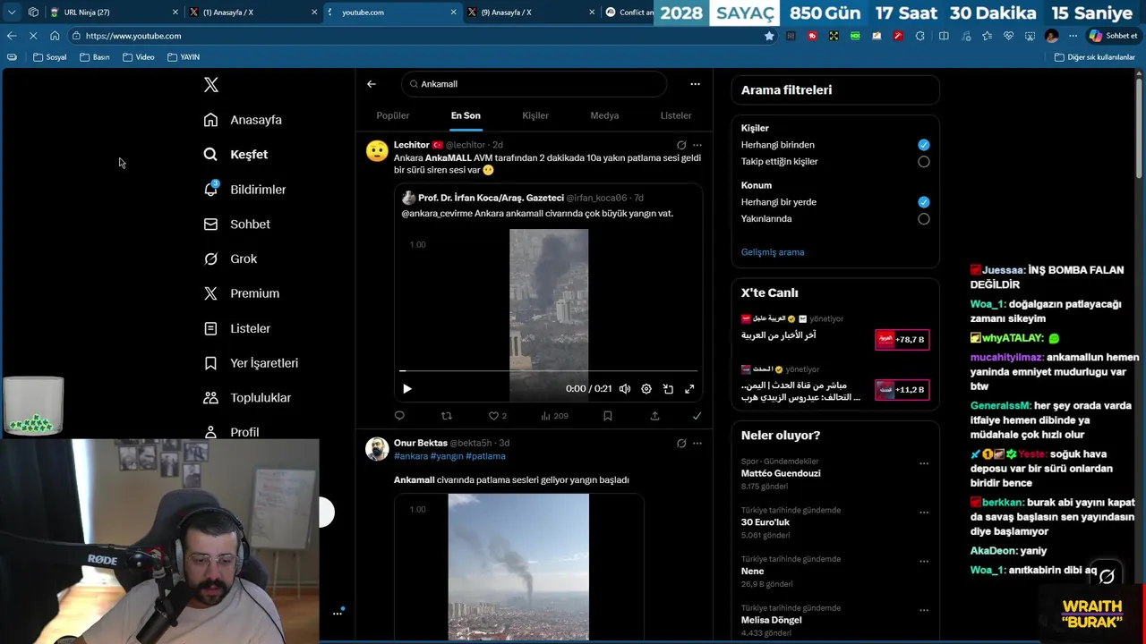The width and height of the screenshot is (1146, 644).
Task: Click the favorite star in the address bar
Action: click(769, 36)
